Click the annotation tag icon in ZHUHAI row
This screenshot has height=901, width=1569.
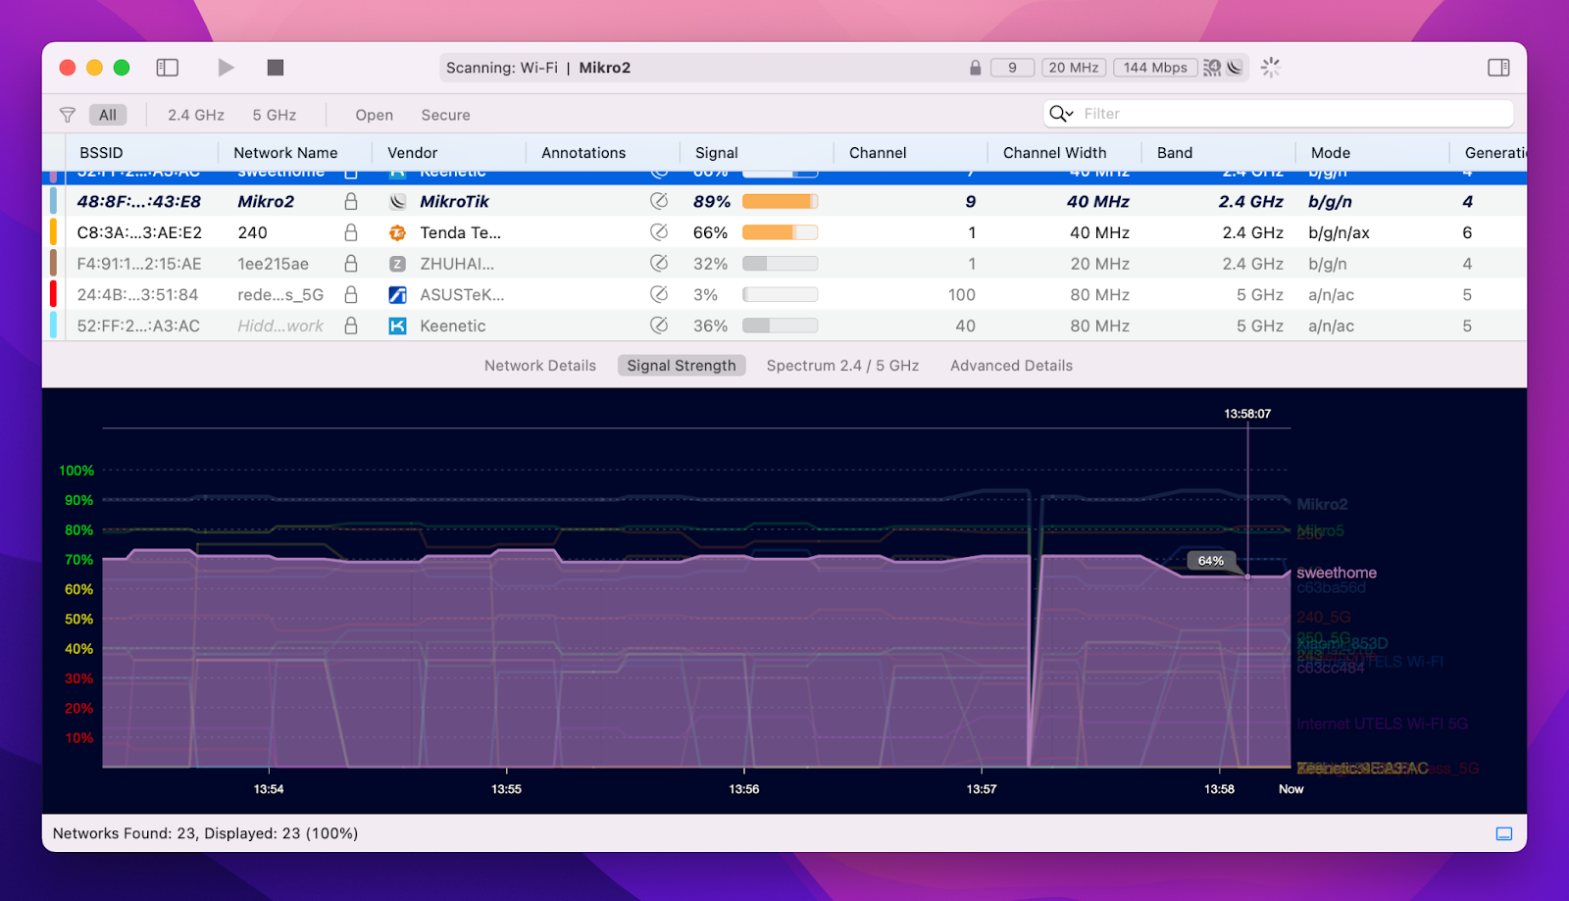pyautogui.click(x=659, y=264)
